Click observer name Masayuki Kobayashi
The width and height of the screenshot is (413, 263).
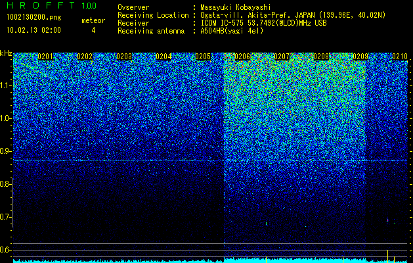pos(236,7)
